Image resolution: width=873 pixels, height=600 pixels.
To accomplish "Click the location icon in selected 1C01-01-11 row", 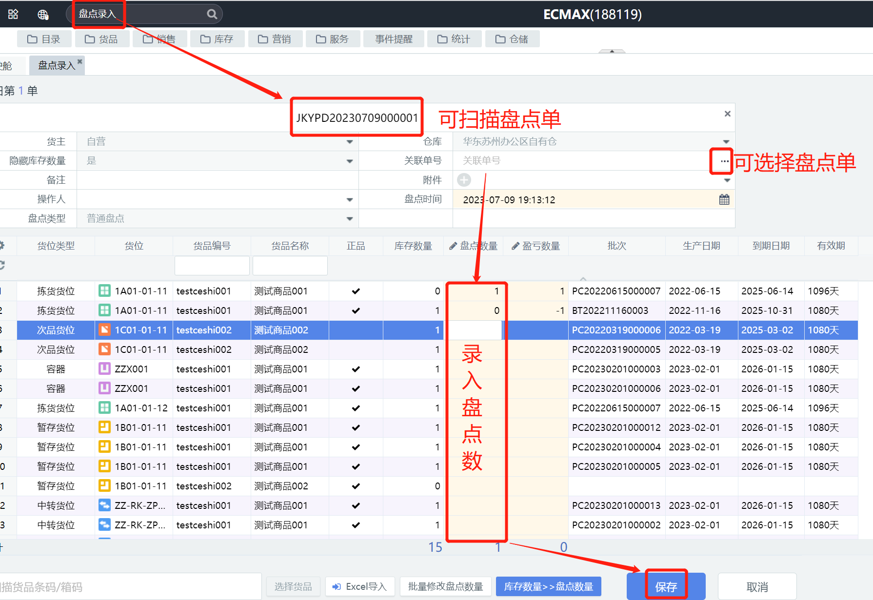I will click(104, 330).
